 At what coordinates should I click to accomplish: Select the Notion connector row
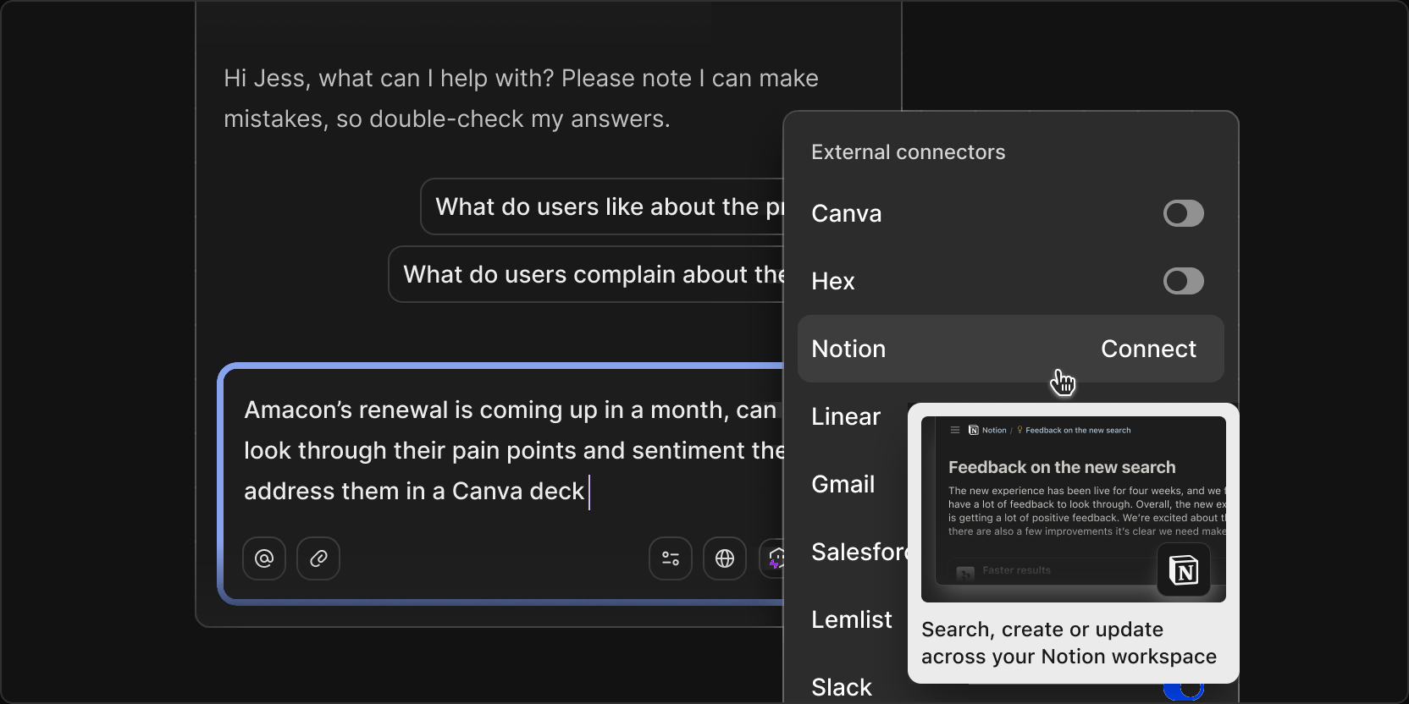click(x=1011, y=349)
